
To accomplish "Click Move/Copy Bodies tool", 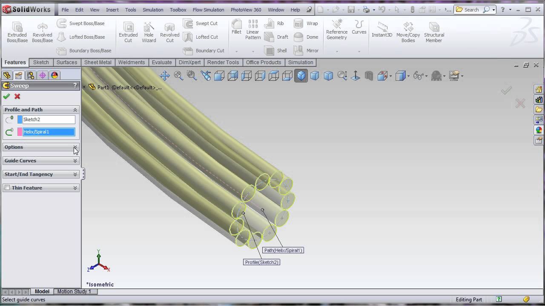I will click(x=408, y=32).
